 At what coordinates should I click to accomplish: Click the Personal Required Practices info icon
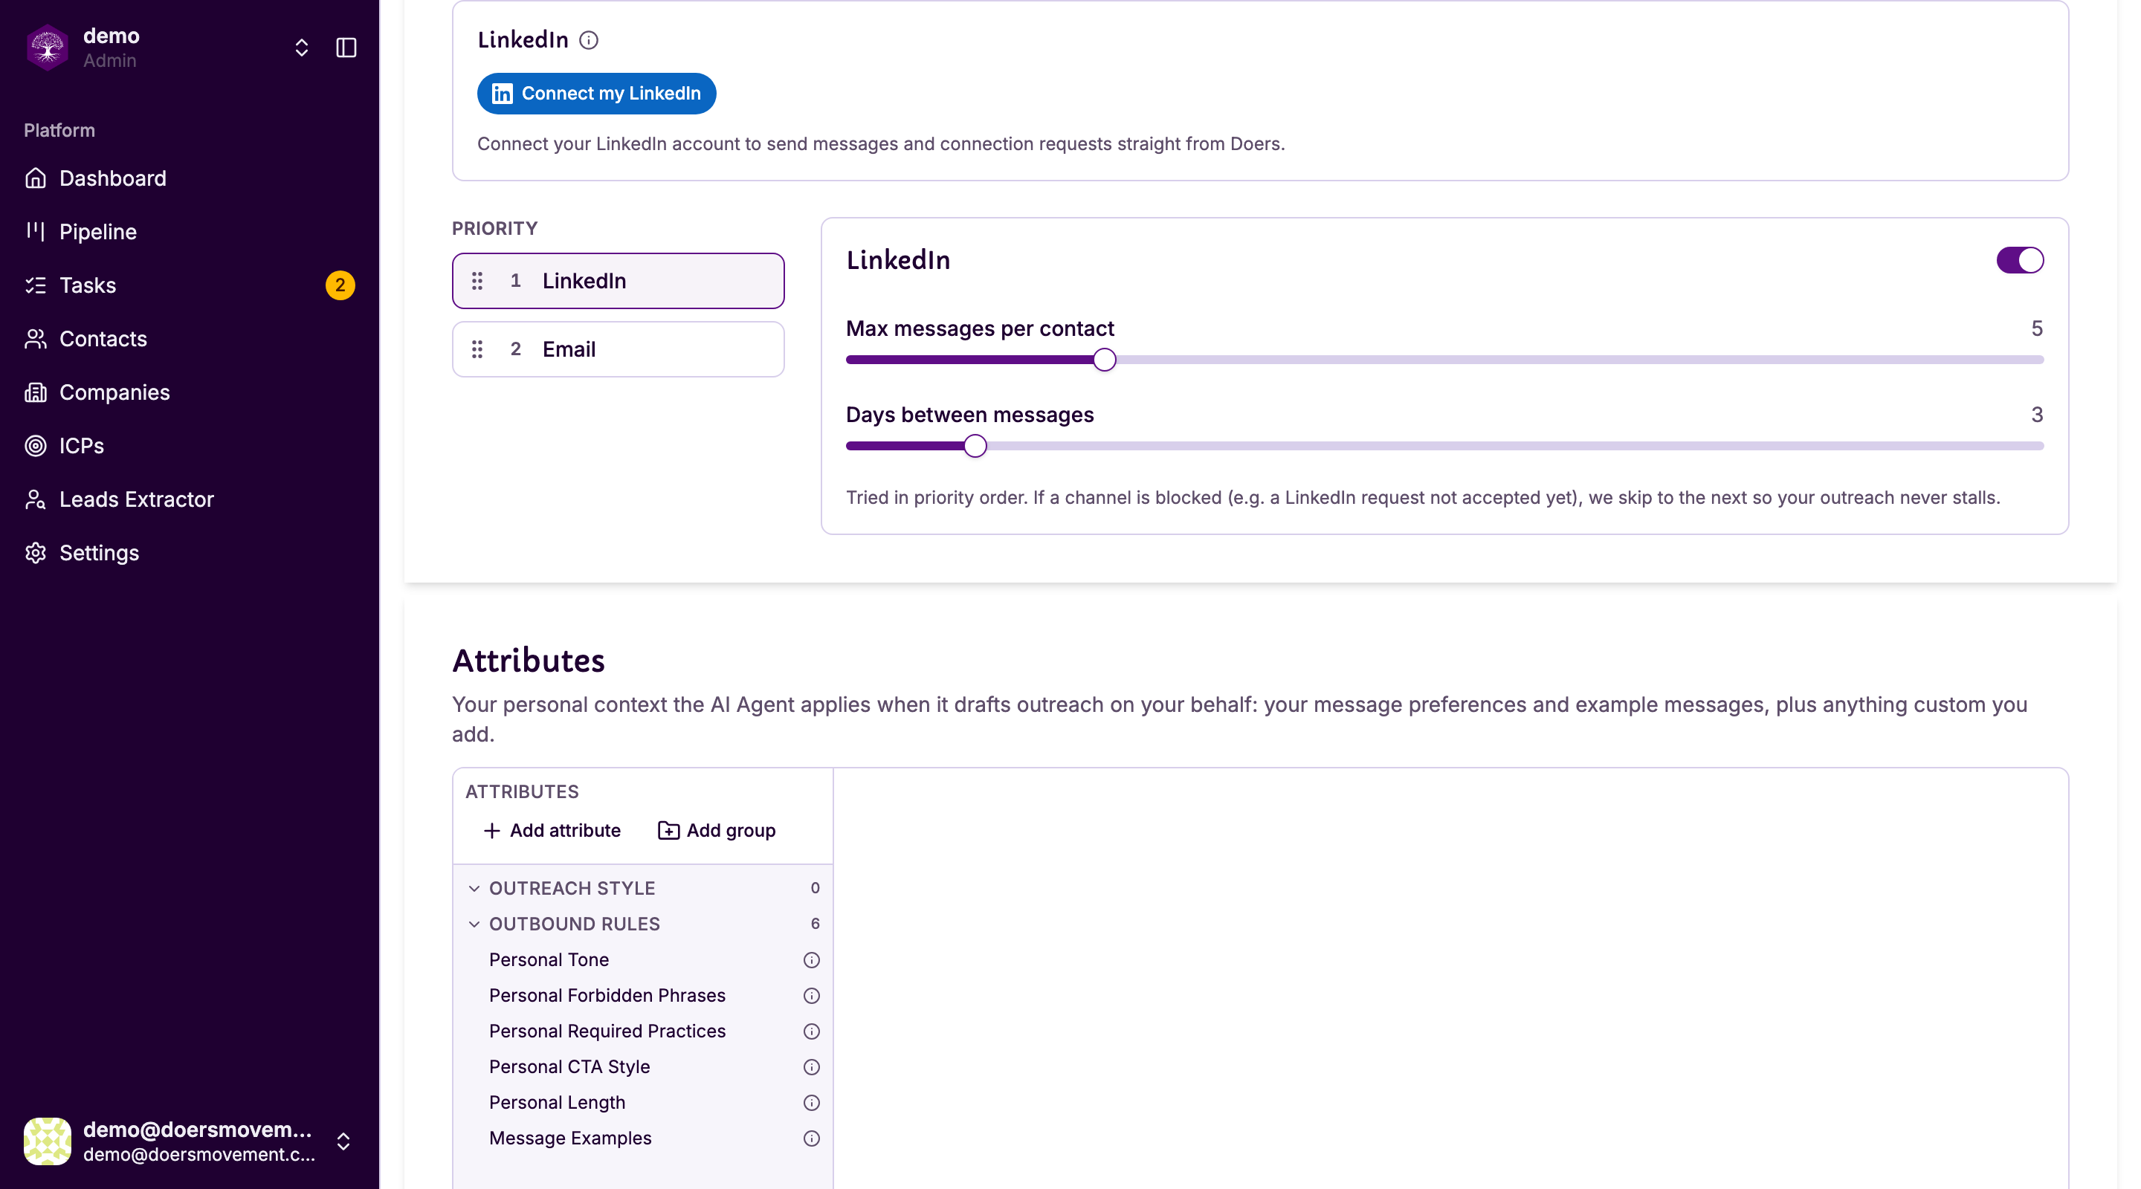(x=811, y=1031)
